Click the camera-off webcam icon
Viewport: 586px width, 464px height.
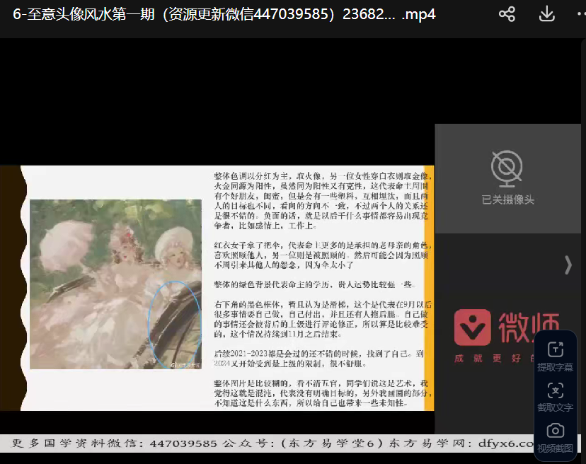tap(507, 167)
